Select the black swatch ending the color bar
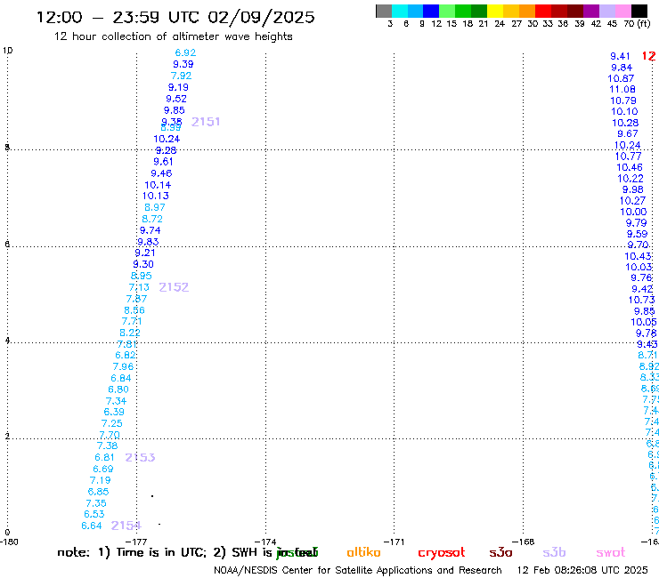Image resolution: width=659 pixels, height=578 pixels. (x=639, y=11)
